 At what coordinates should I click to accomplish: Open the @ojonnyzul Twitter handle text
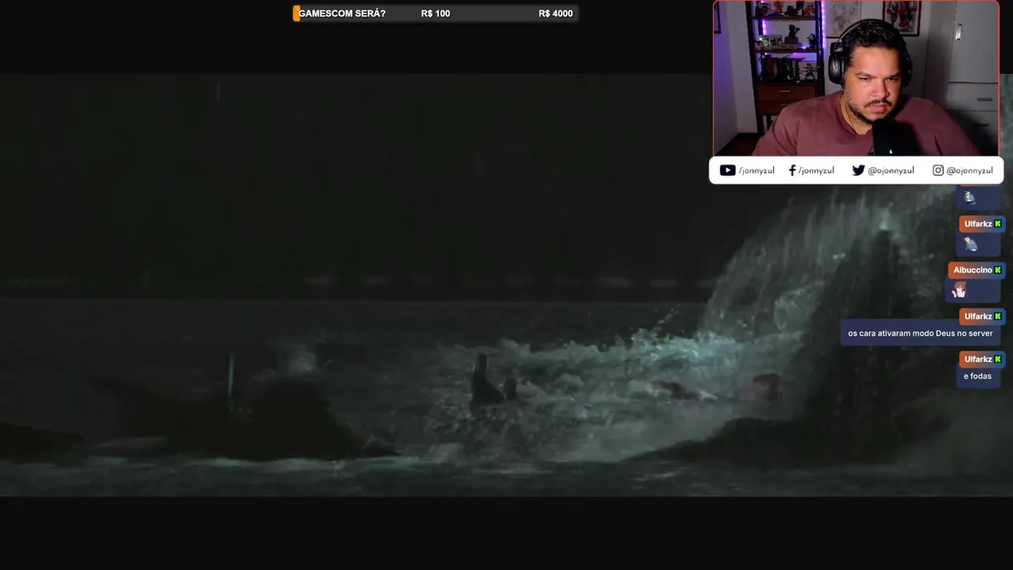tap(891, 170)
